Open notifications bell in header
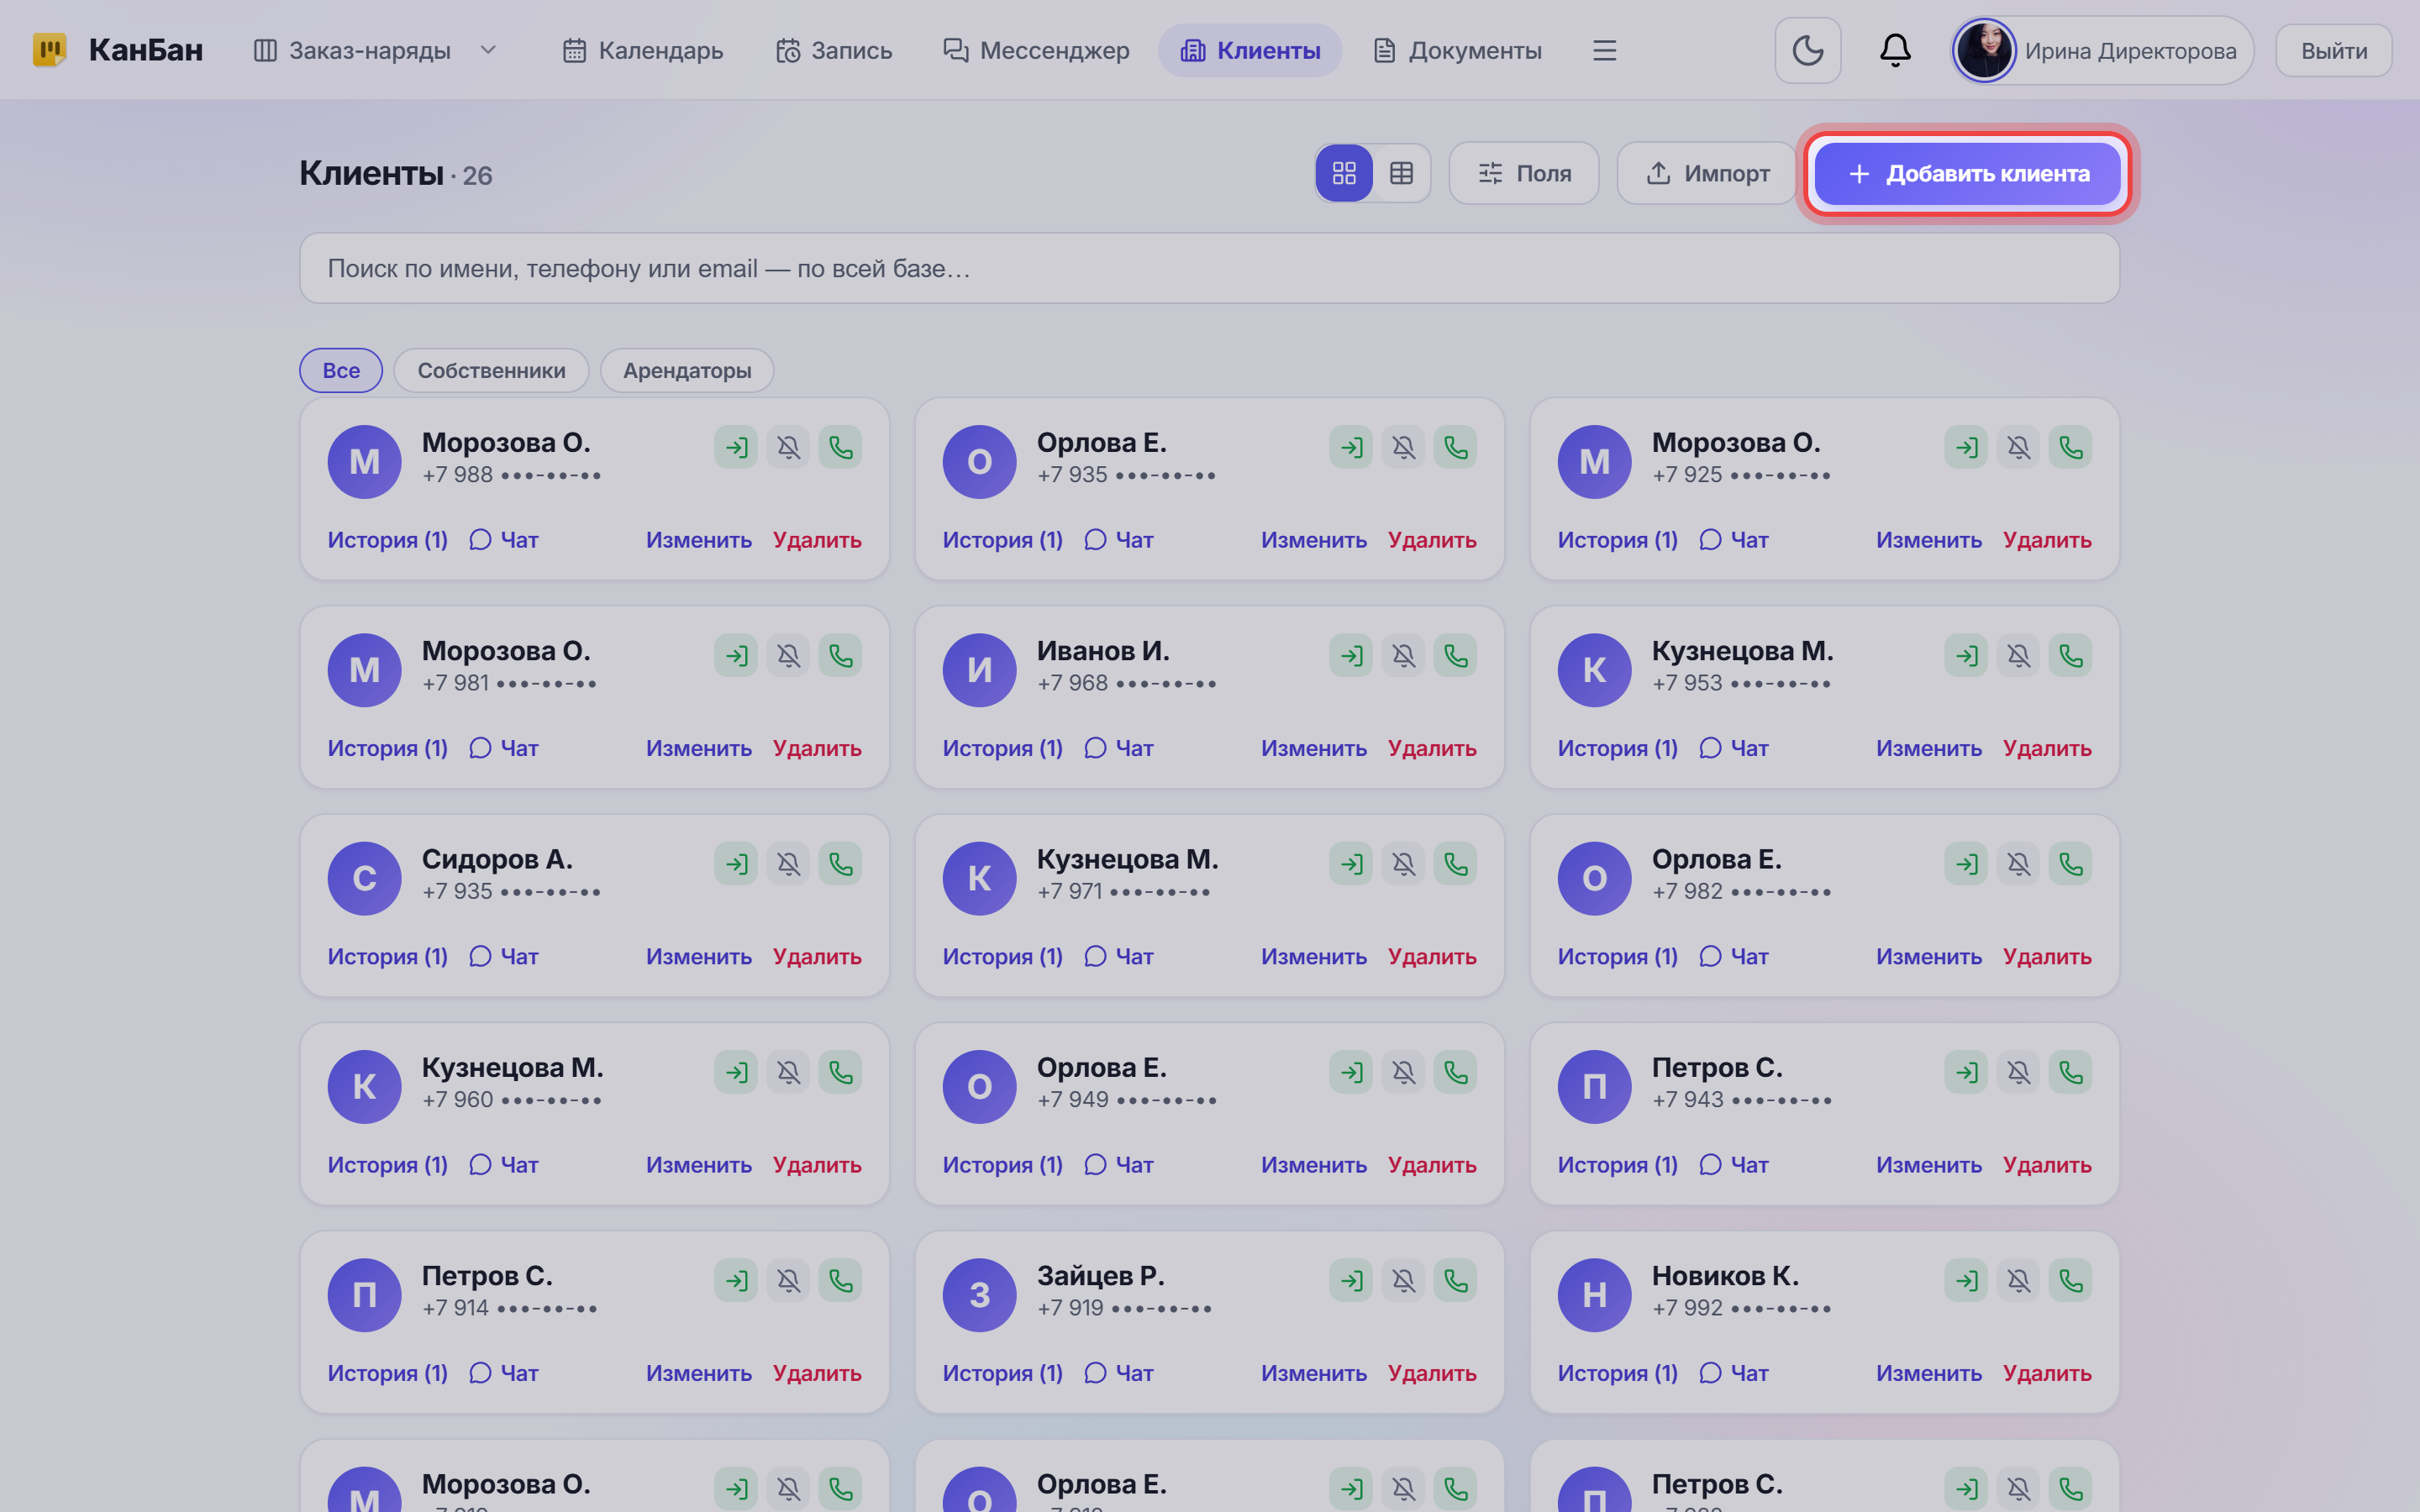The width and height of the screenshot is (2420, 1512). (1894, 50)
